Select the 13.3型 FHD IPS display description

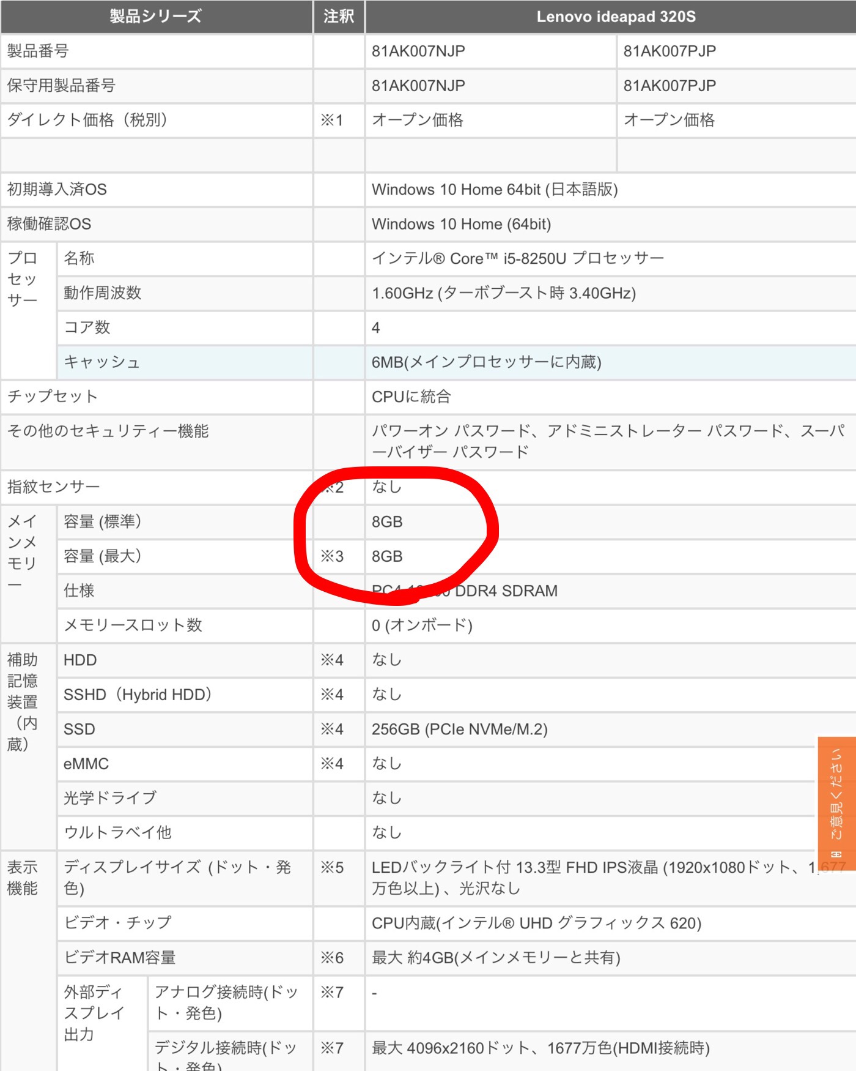[x=609, y=878]
